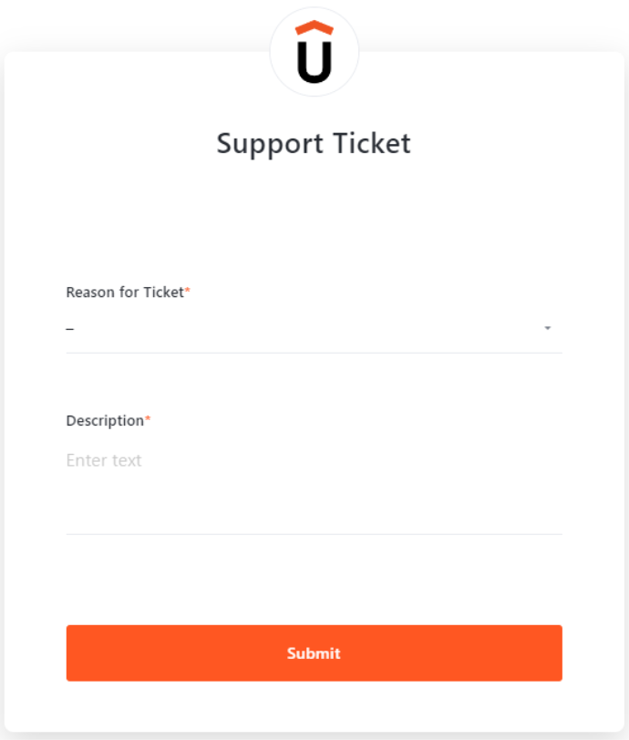Click the red asterisk beside Reason for Ticket
Image resolution: width=629 pixels, height=740 pixels.
[188, 291]
